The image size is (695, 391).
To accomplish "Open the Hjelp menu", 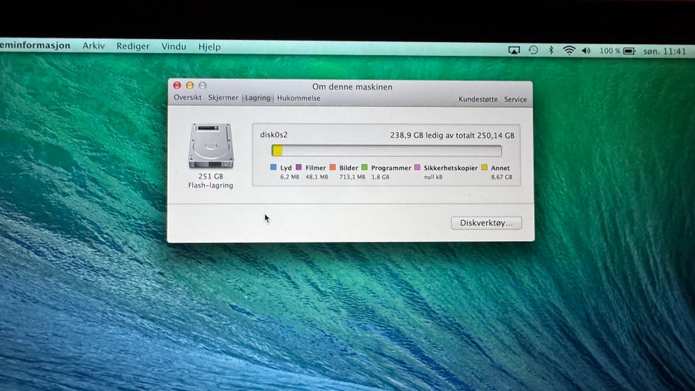I will tap(209, 47).
